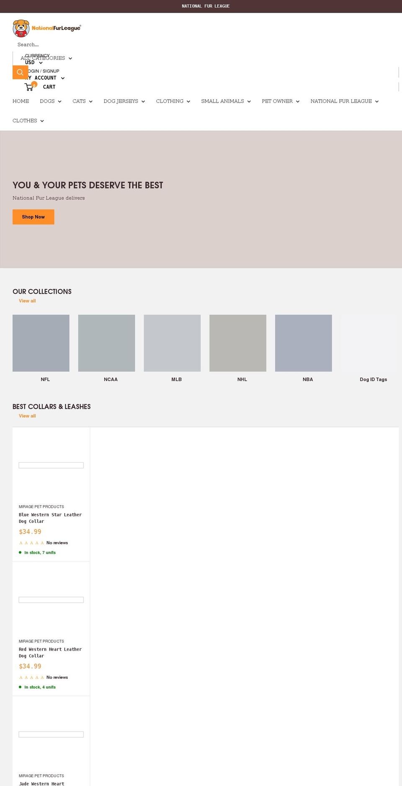Screen dimensions: 402x786
Task: Open the Cart link
Action: [x=49, y=87]
